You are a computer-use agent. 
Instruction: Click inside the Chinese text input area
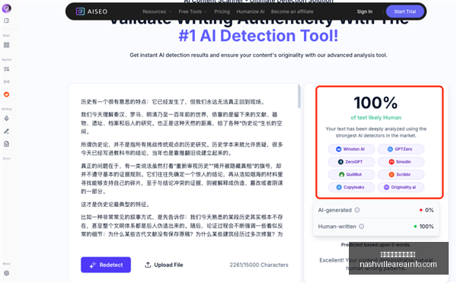182,167
